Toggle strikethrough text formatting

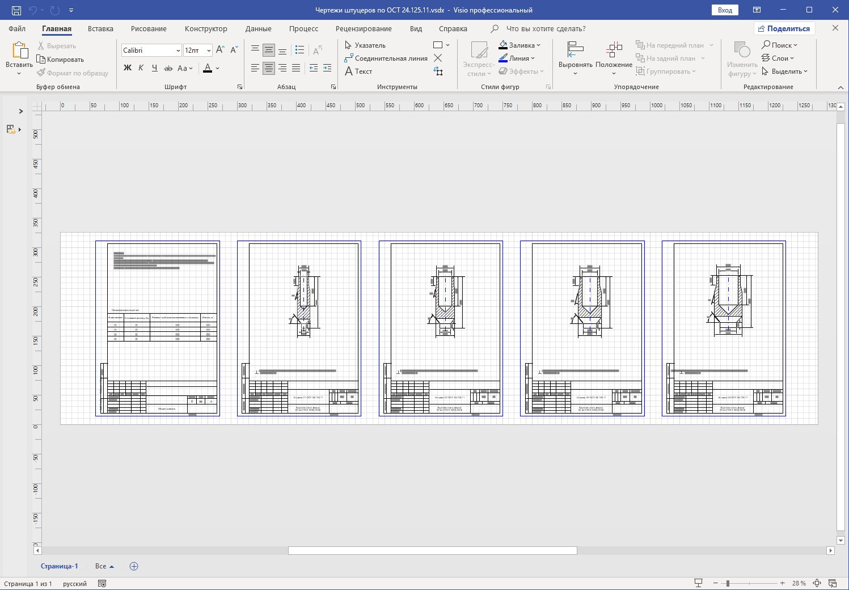[x=168, y=68]
